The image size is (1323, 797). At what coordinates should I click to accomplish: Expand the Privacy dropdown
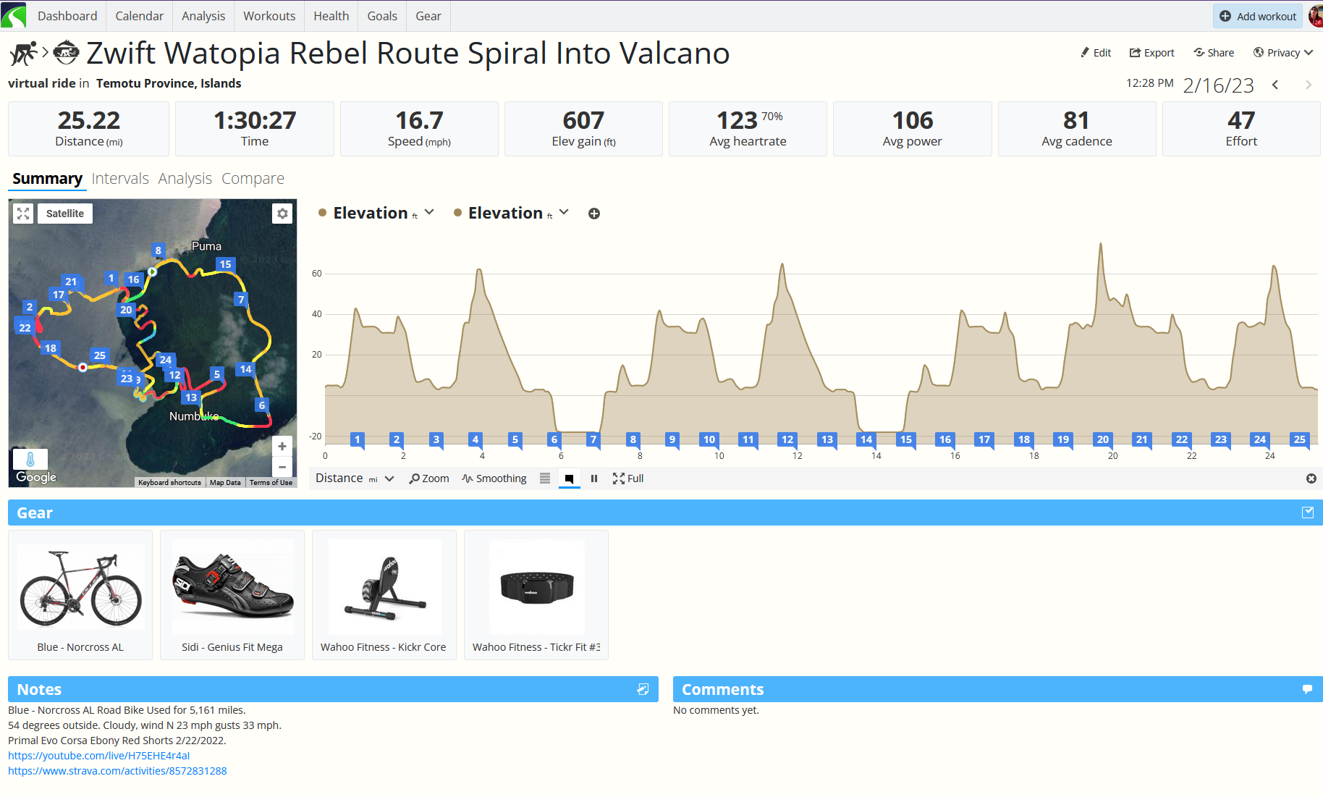coord(1282,53)
